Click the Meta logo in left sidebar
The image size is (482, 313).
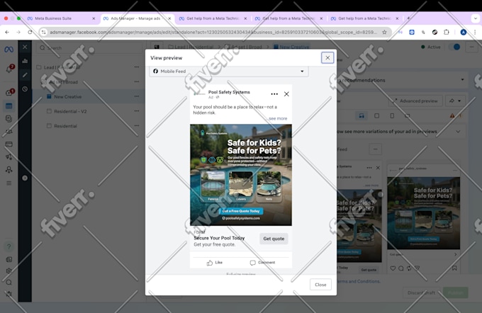coord(9,49)
